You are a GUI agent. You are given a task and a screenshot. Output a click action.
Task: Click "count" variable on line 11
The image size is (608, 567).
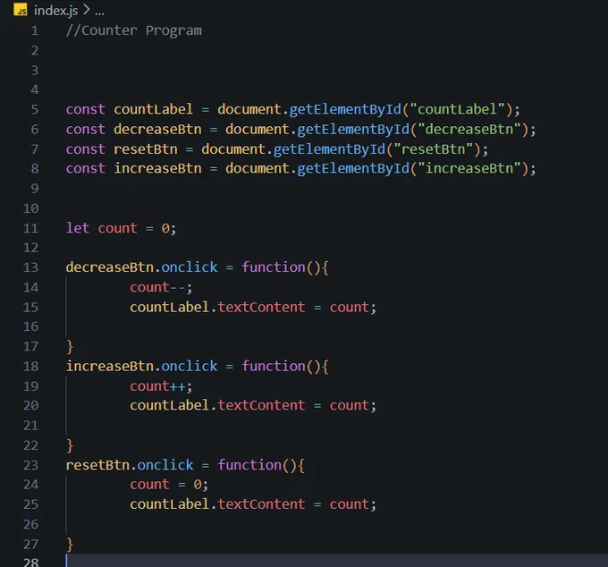click(117, 228)
